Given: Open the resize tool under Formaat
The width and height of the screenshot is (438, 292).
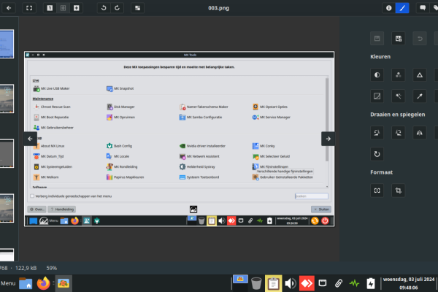Looking at the screenshot, I should point(377,191).
